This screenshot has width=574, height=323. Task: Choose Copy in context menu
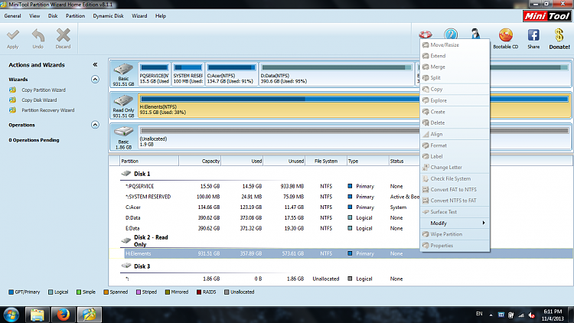455,89
